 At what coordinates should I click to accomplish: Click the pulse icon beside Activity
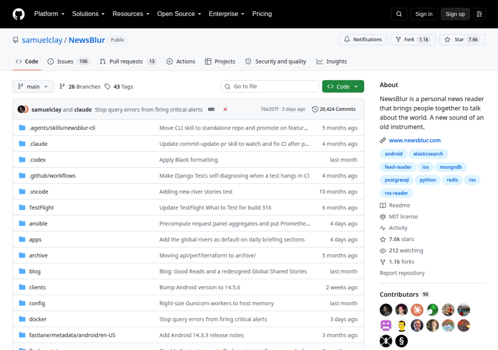coord(383,228)
